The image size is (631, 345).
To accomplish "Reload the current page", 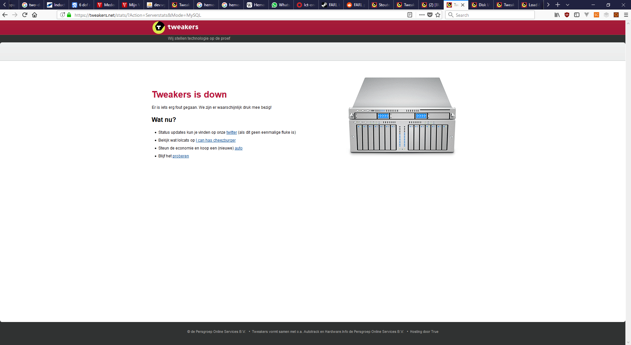I will 25,15.
